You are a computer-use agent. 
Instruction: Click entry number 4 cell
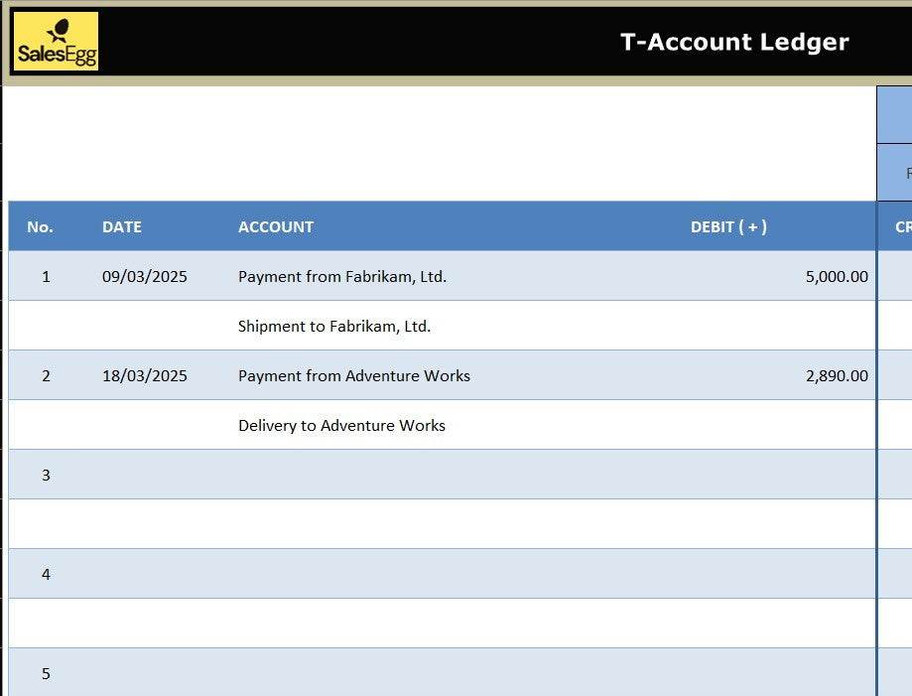click(x=46, y=575)
